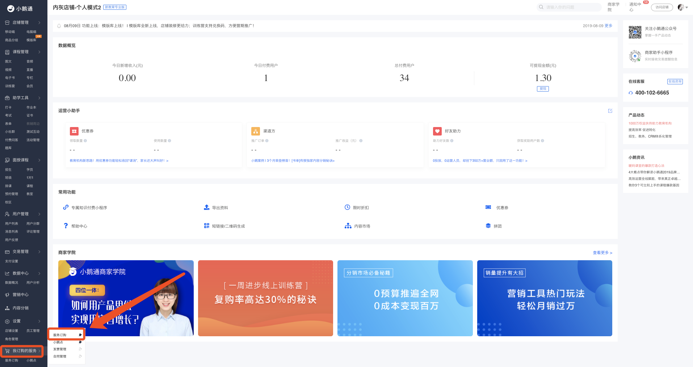Click the search box in the header

[569, 7]
